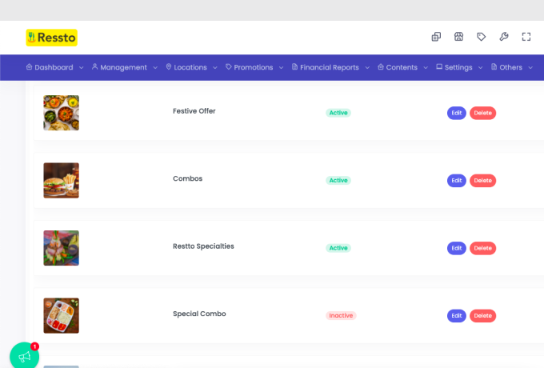Open the Promotions menu
Image resolution: width=544 pixels, height=368 pixels.
(x=254, y=67)
